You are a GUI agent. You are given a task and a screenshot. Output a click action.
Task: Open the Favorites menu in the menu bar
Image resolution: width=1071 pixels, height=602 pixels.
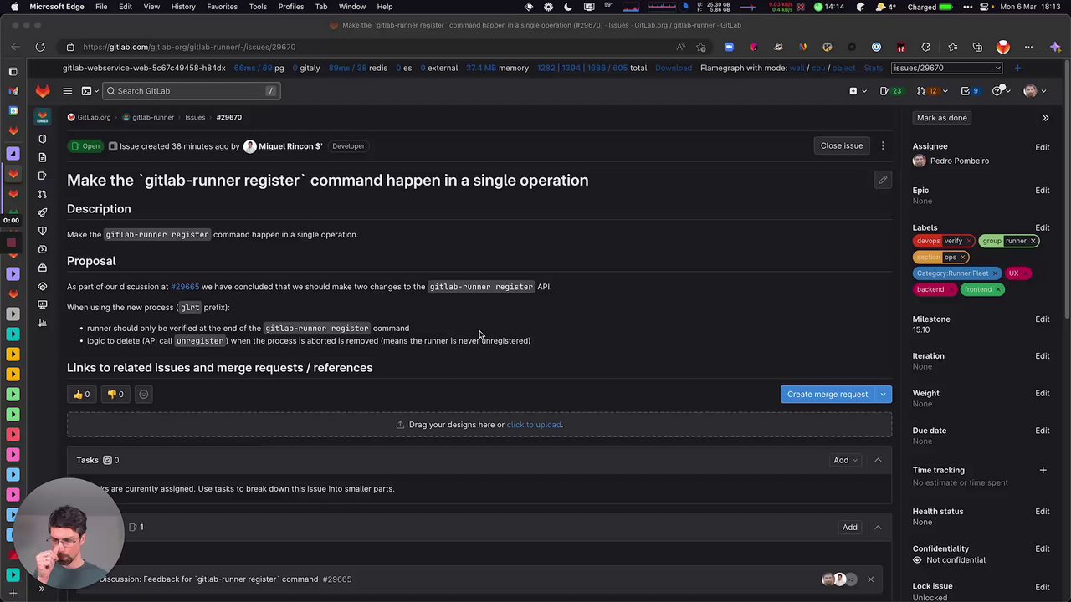222,7
